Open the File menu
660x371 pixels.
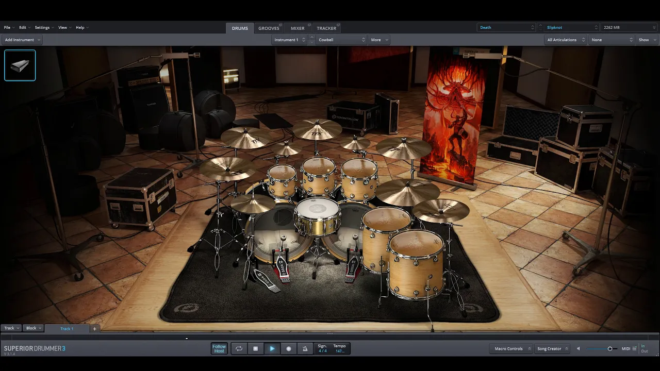[x=9, y=27]
